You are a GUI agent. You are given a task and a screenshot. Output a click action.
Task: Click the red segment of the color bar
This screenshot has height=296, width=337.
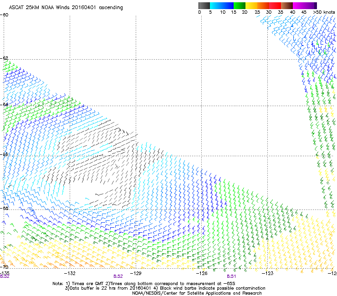pos(275,5)
